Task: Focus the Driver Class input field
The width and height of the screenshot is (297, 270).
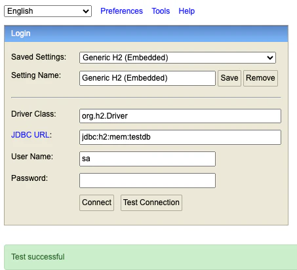Action: tap(180, 116)
